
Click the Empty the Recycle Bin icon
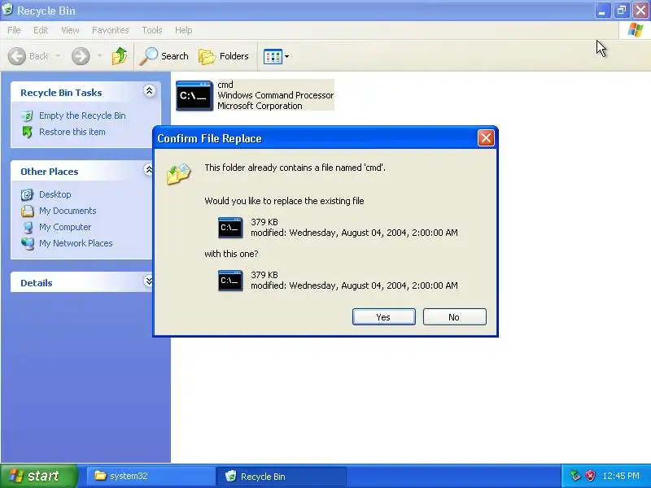[27, 115]
